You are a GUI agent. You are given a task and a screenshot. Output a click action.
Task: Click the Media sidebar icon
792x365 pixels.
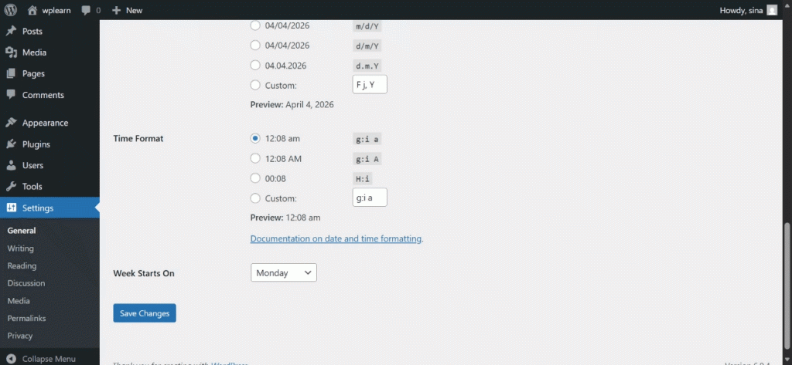click(x=11, y=52)
